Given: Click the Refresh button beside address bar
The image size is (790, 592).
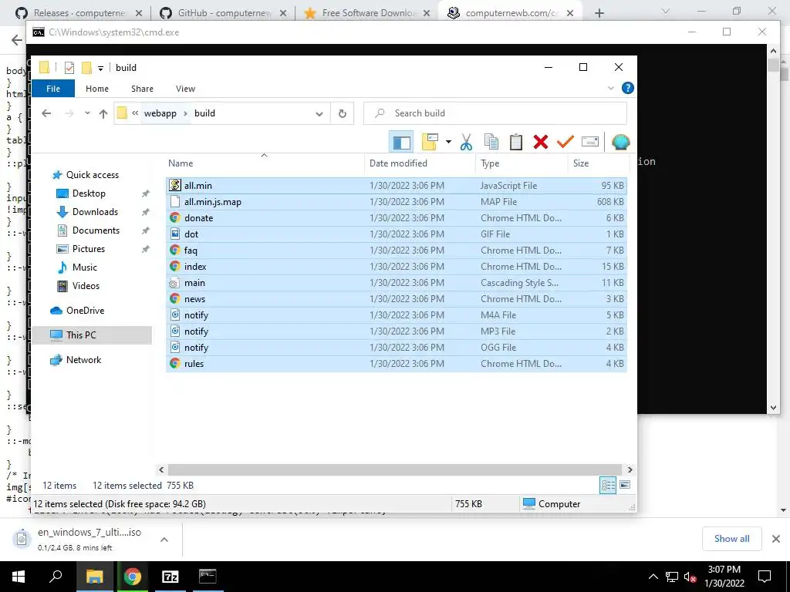Looking at the screenshot, I should pyautogui.click(x=342, y=113).
